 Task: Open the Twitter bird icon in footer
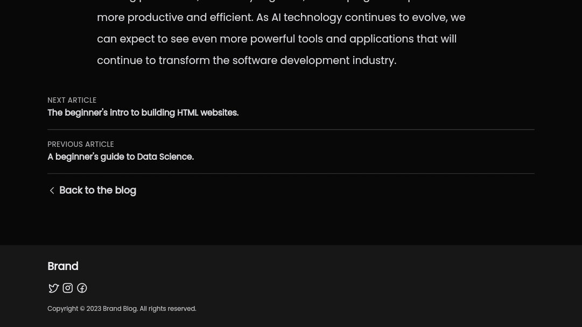tap(54, 288)
